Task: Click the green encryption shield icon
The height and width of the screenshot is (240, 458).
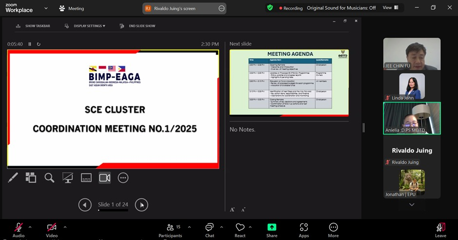Action: (x=270, y=8)
